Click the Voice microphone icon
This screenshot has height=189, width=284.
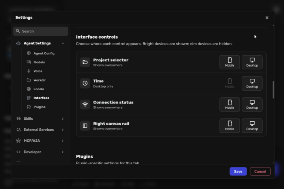click(29, 71)
